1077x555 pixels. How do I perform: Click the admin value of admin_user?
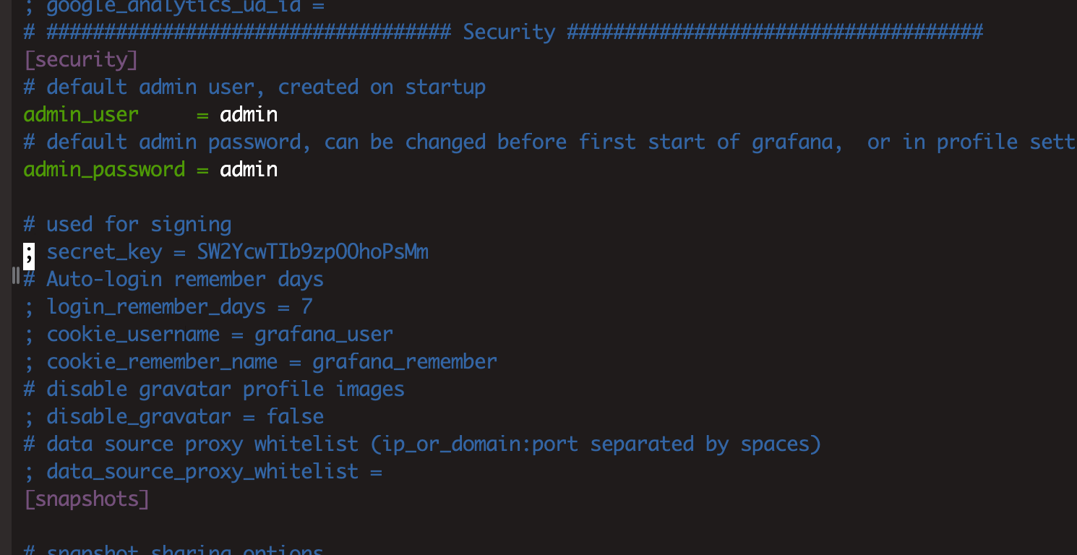249,114
